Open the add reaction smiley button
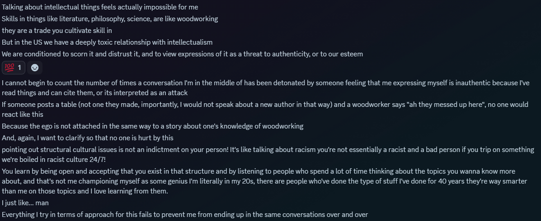 (35, 68)
